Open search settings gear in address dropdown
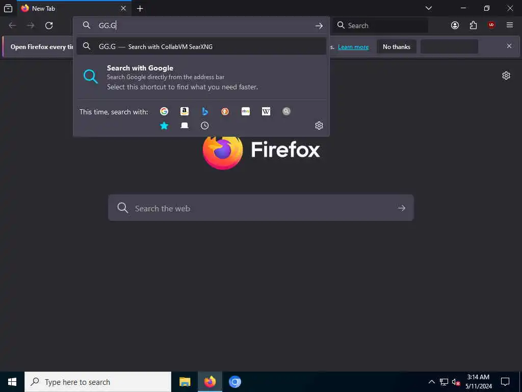 click(319, 126)
